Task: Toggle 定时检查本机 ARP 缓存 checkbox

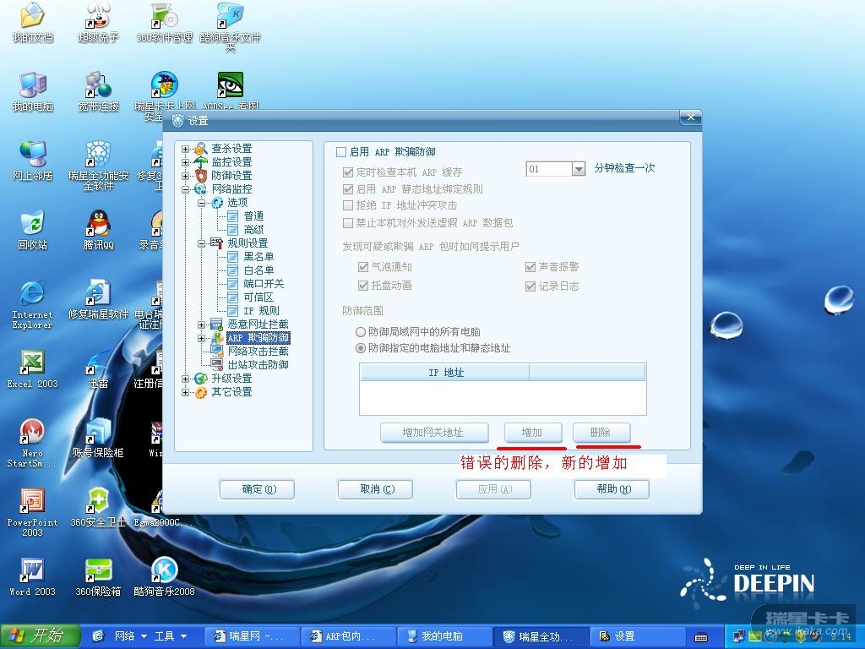Action: pyautogui.click(x=347, y=172)
